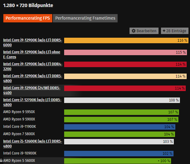Open i9-12900K DDR4-3200 link
This screenshot has height=164, width=190.
33,67
